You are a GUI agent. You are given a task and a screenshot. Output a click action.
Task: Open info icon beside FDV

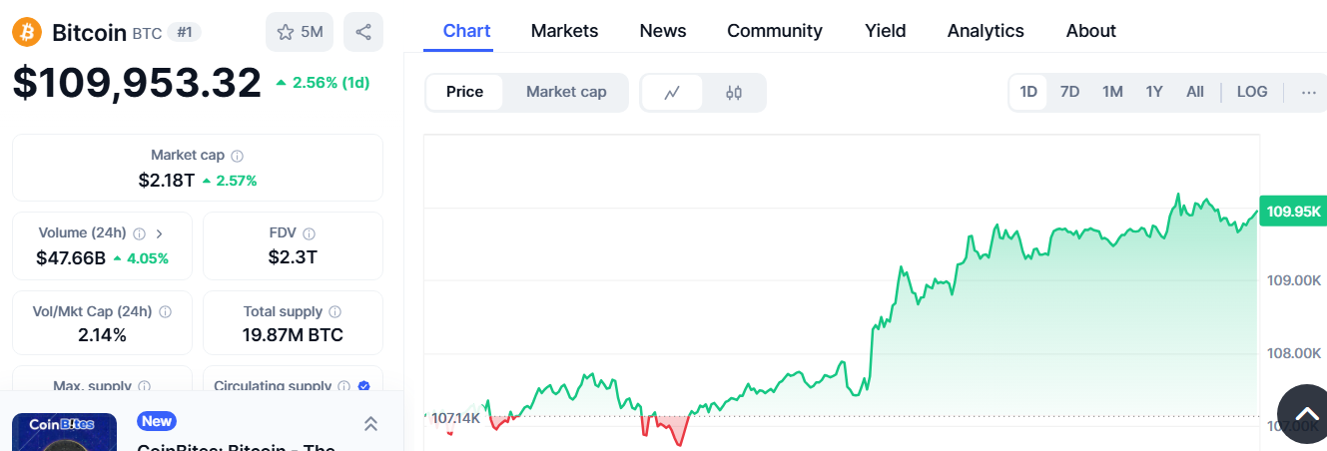[310, 233]
